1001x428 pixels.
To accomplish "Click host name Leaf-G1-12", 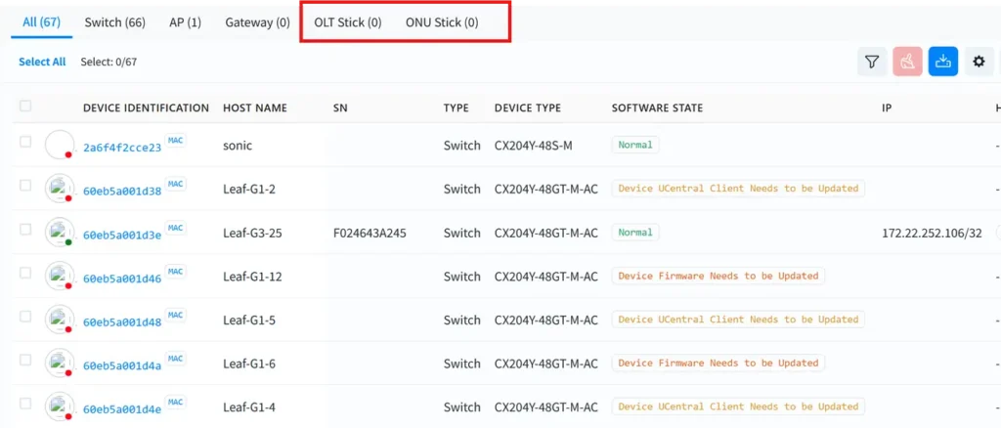I will coord(252,277).
